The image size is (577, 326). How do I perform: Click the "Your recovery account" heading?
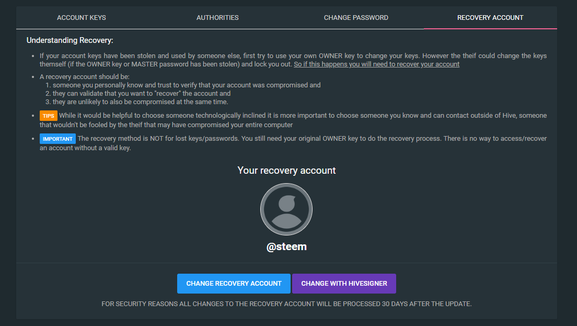point(286,171)
